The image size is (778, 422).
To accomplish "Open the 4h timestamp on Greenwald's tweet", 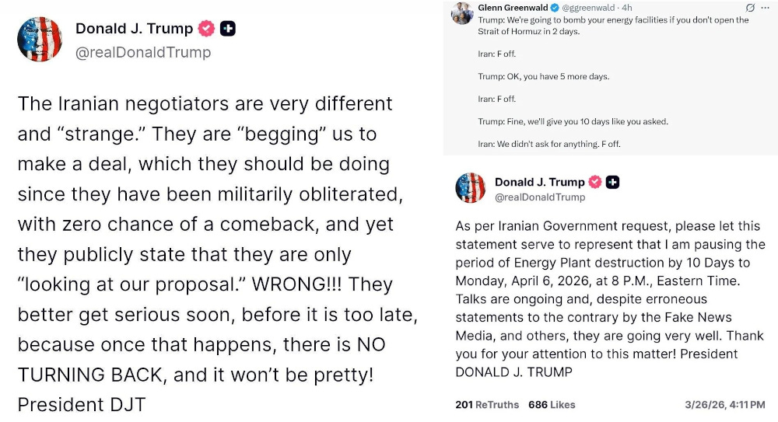I will tap(627, 8).
